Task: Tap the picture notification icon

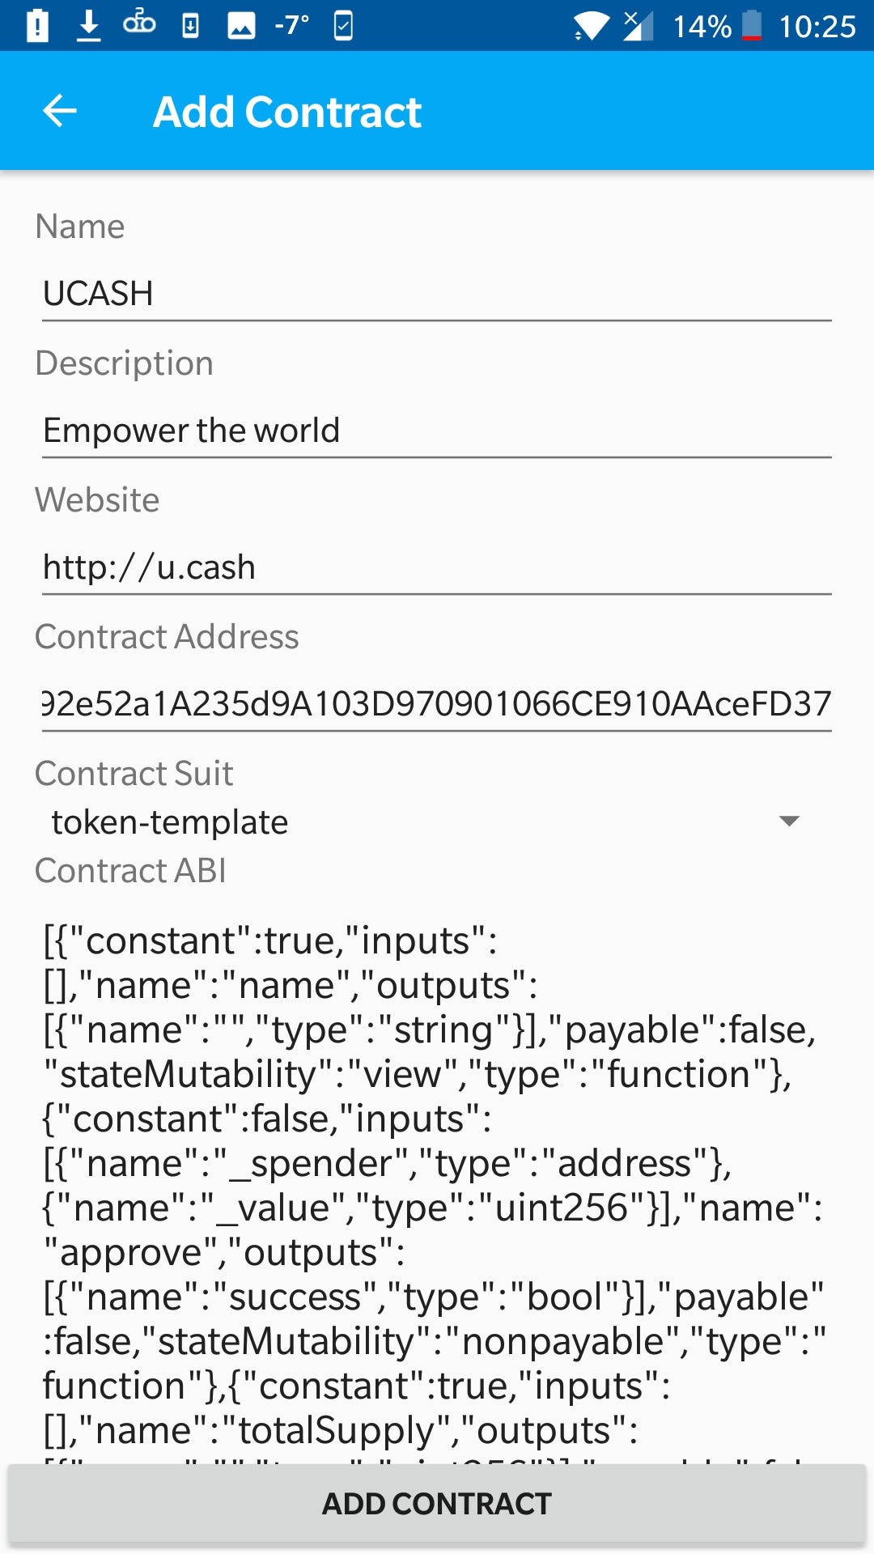Action: 241,26
